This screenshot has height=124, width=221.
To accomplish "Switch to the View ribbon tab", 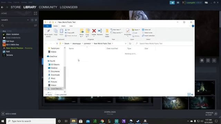I will click(71, 26).
